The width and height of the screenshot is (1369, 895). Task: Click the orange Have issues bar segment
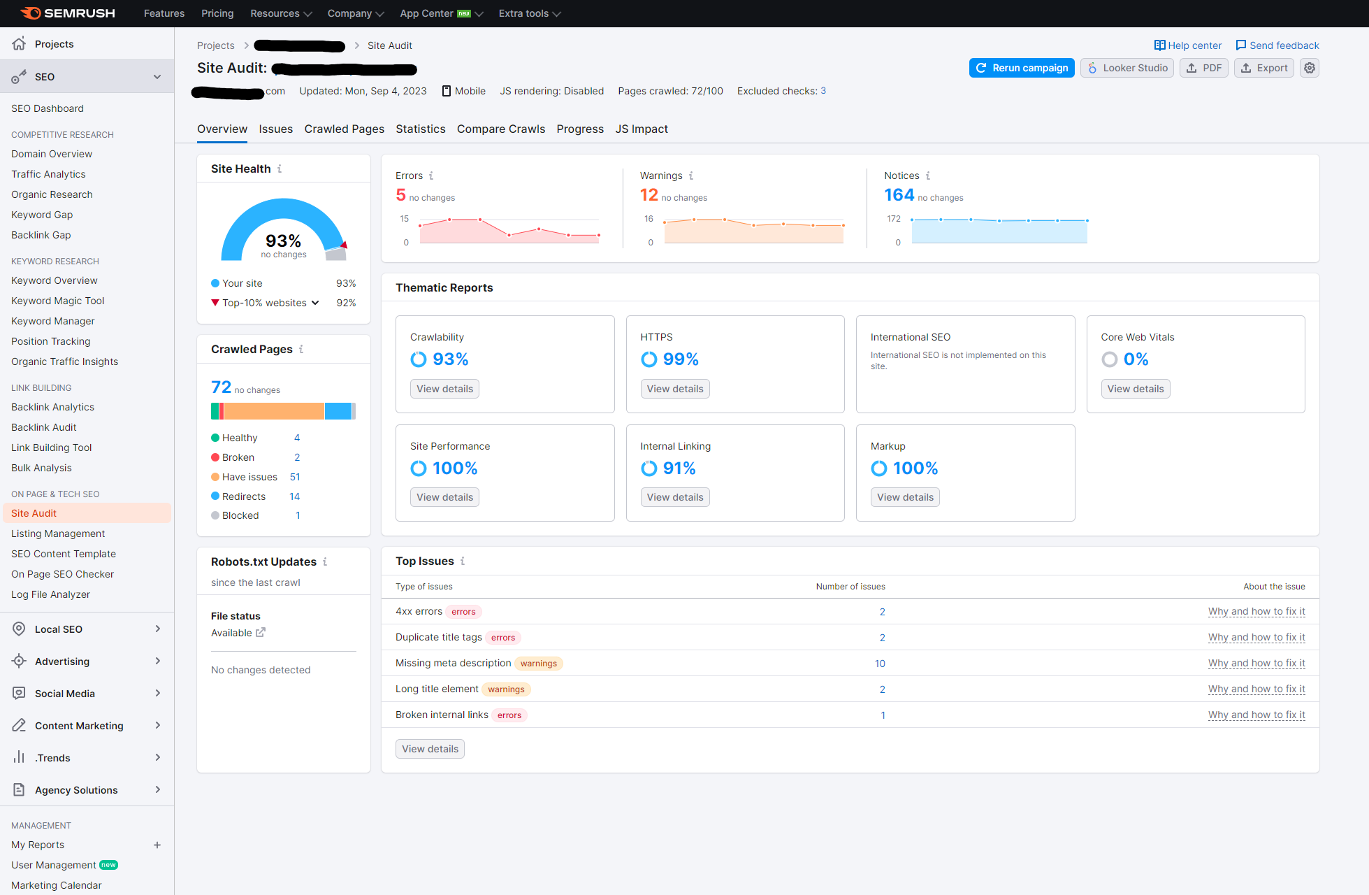coord(274,411)
